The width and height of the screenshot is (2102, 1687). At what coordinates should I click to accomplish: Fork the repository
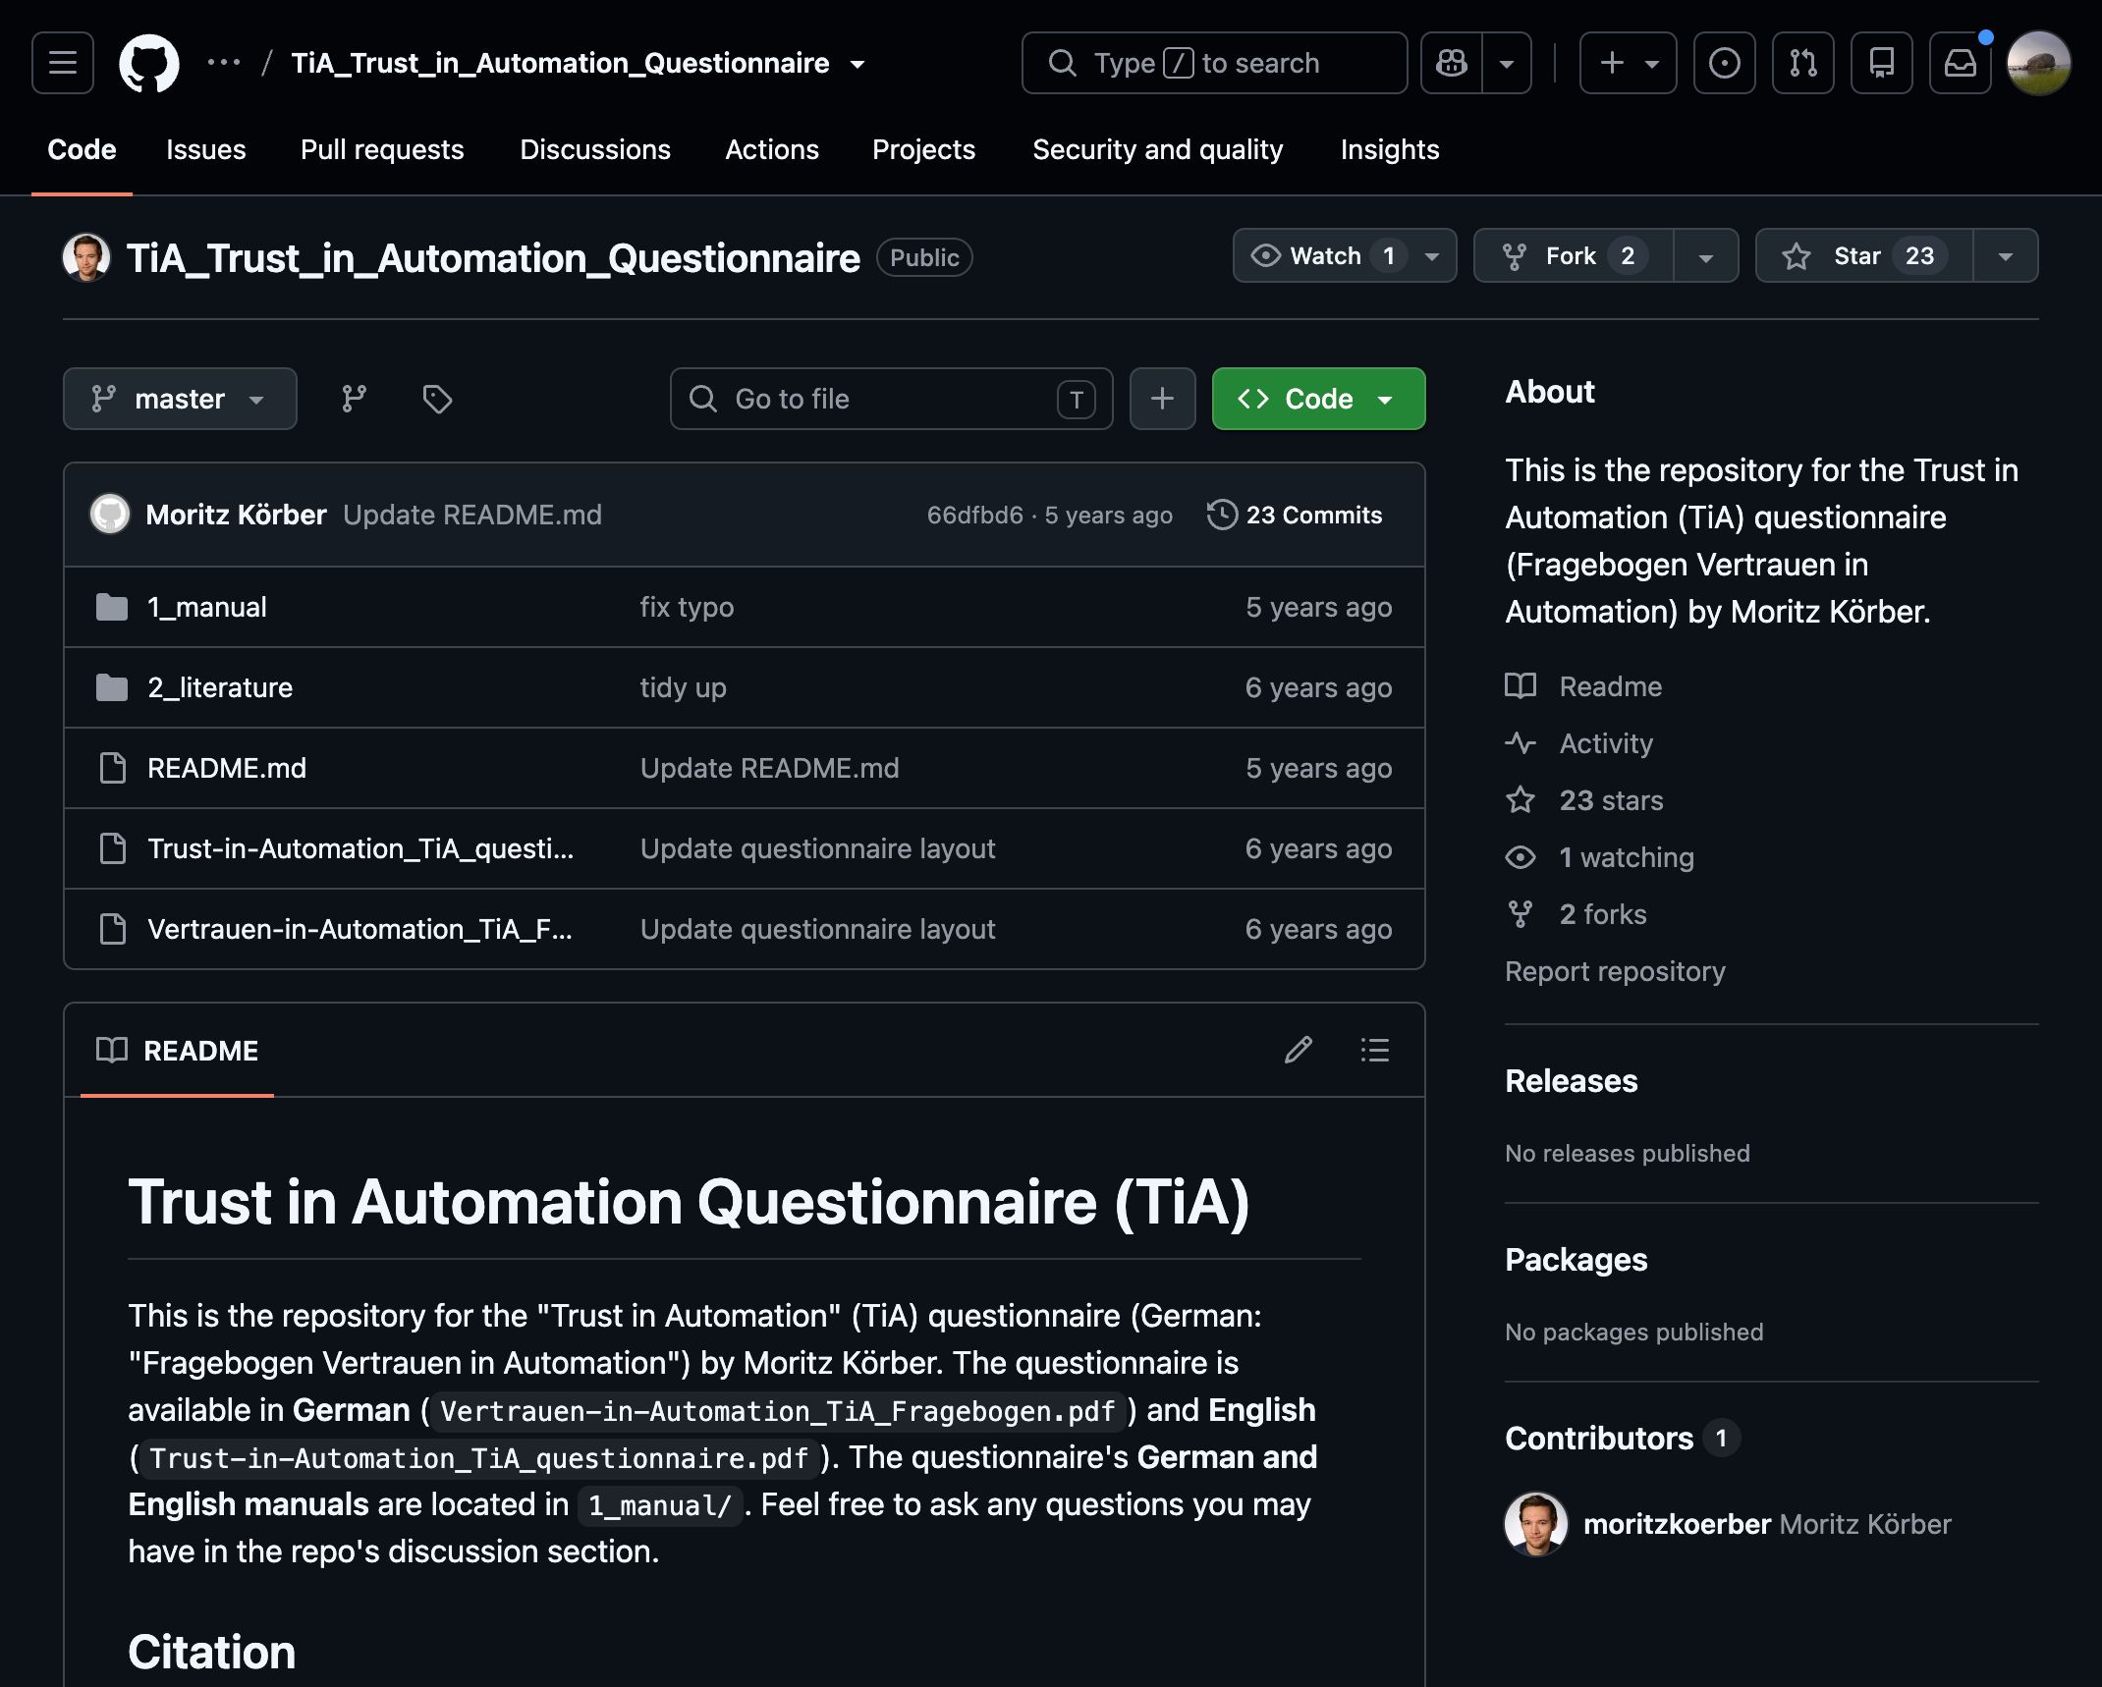[x=1574, y=255]
